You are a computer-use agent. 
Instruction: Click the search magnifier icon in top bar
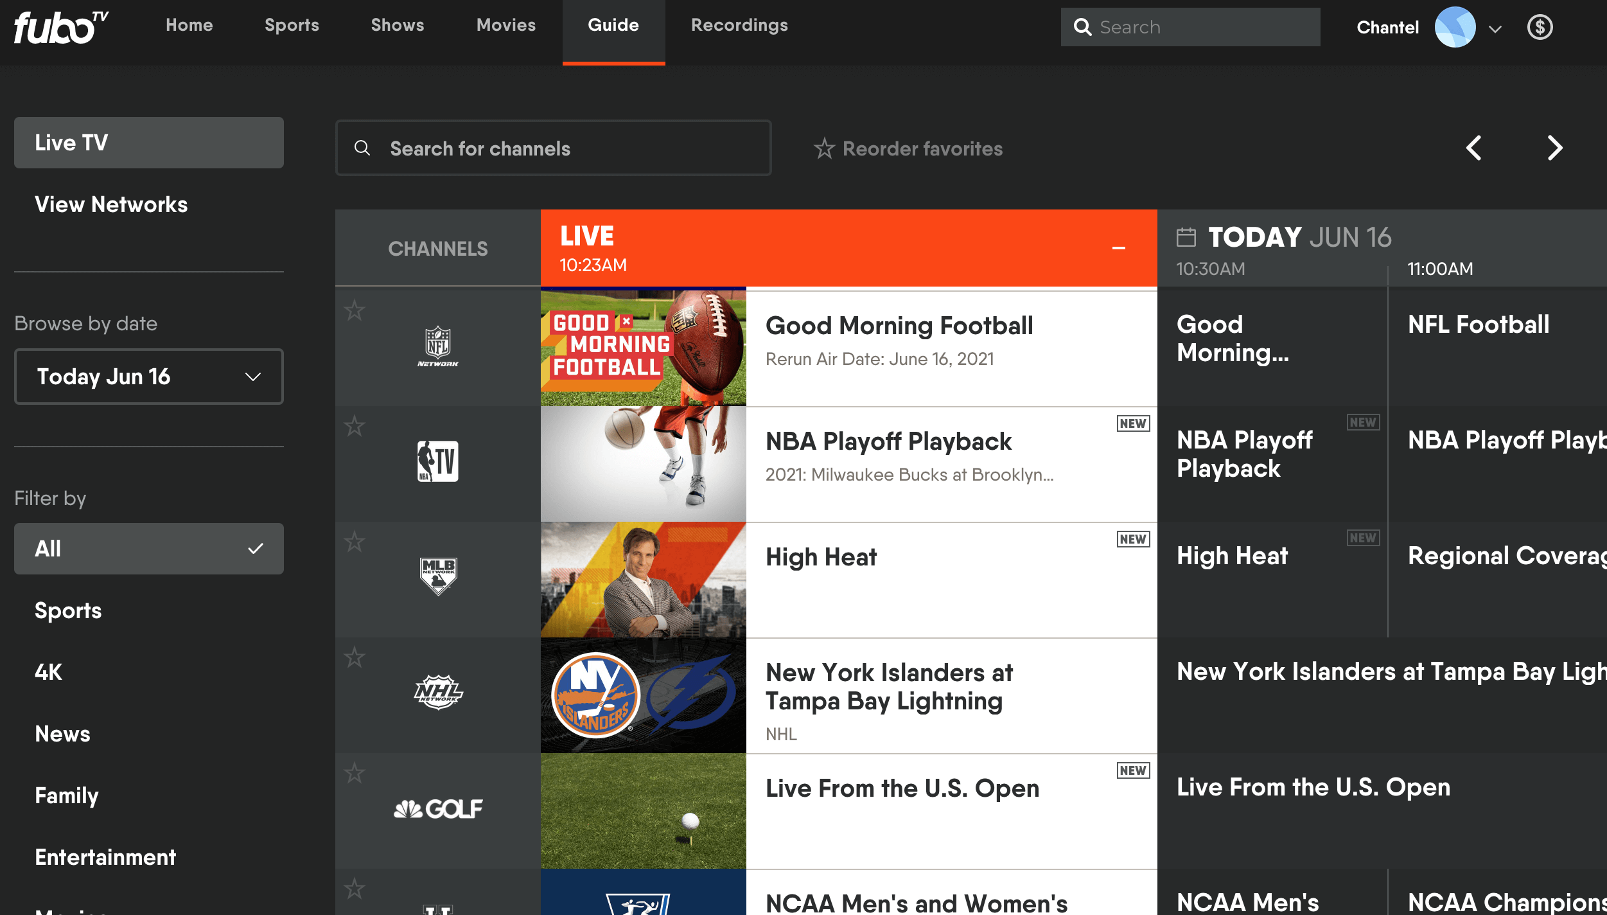pyautogui.click(x=1082, y=27)
